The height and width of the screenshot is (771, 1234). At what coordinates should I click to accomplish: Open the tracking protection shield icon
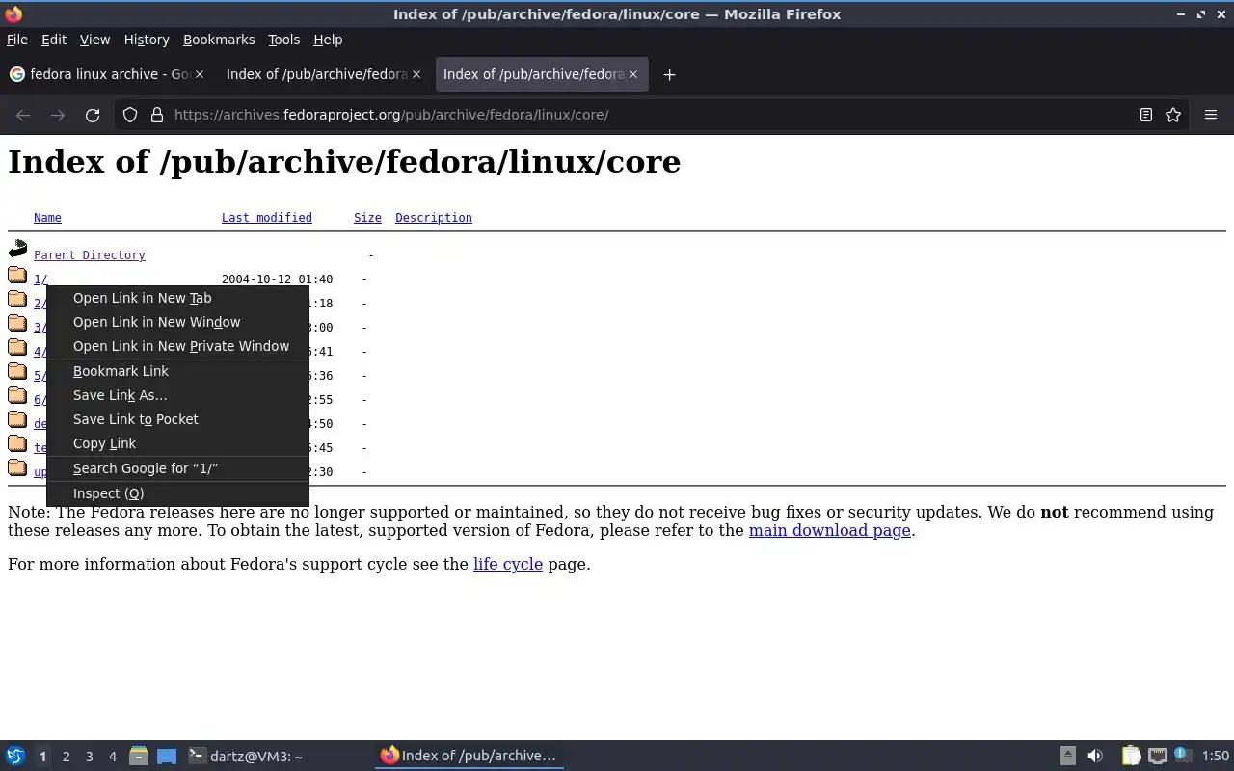coord(130,115)
